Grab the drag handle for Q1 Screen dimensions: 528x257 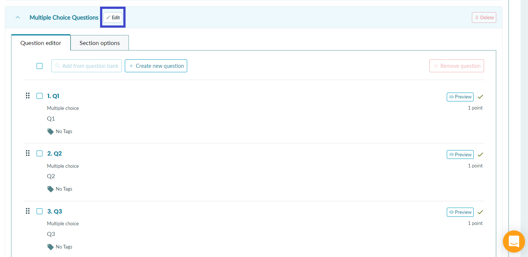coord(27,96)
